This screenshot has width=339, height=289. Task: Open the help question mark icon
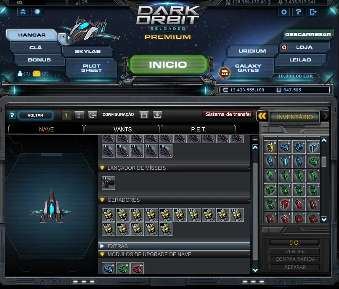pyautogui.click(x=298, y=12)
